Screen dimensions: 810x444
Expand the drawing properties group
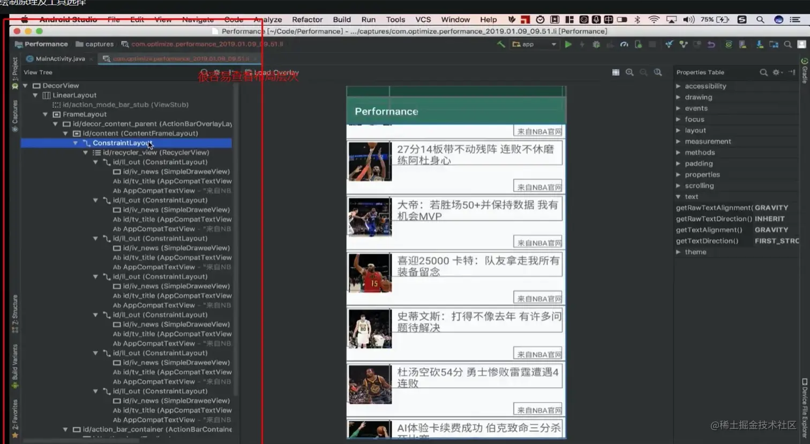679,97
